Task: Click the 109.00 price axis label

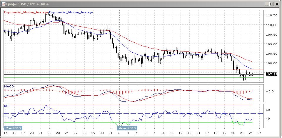Action: 272,44
